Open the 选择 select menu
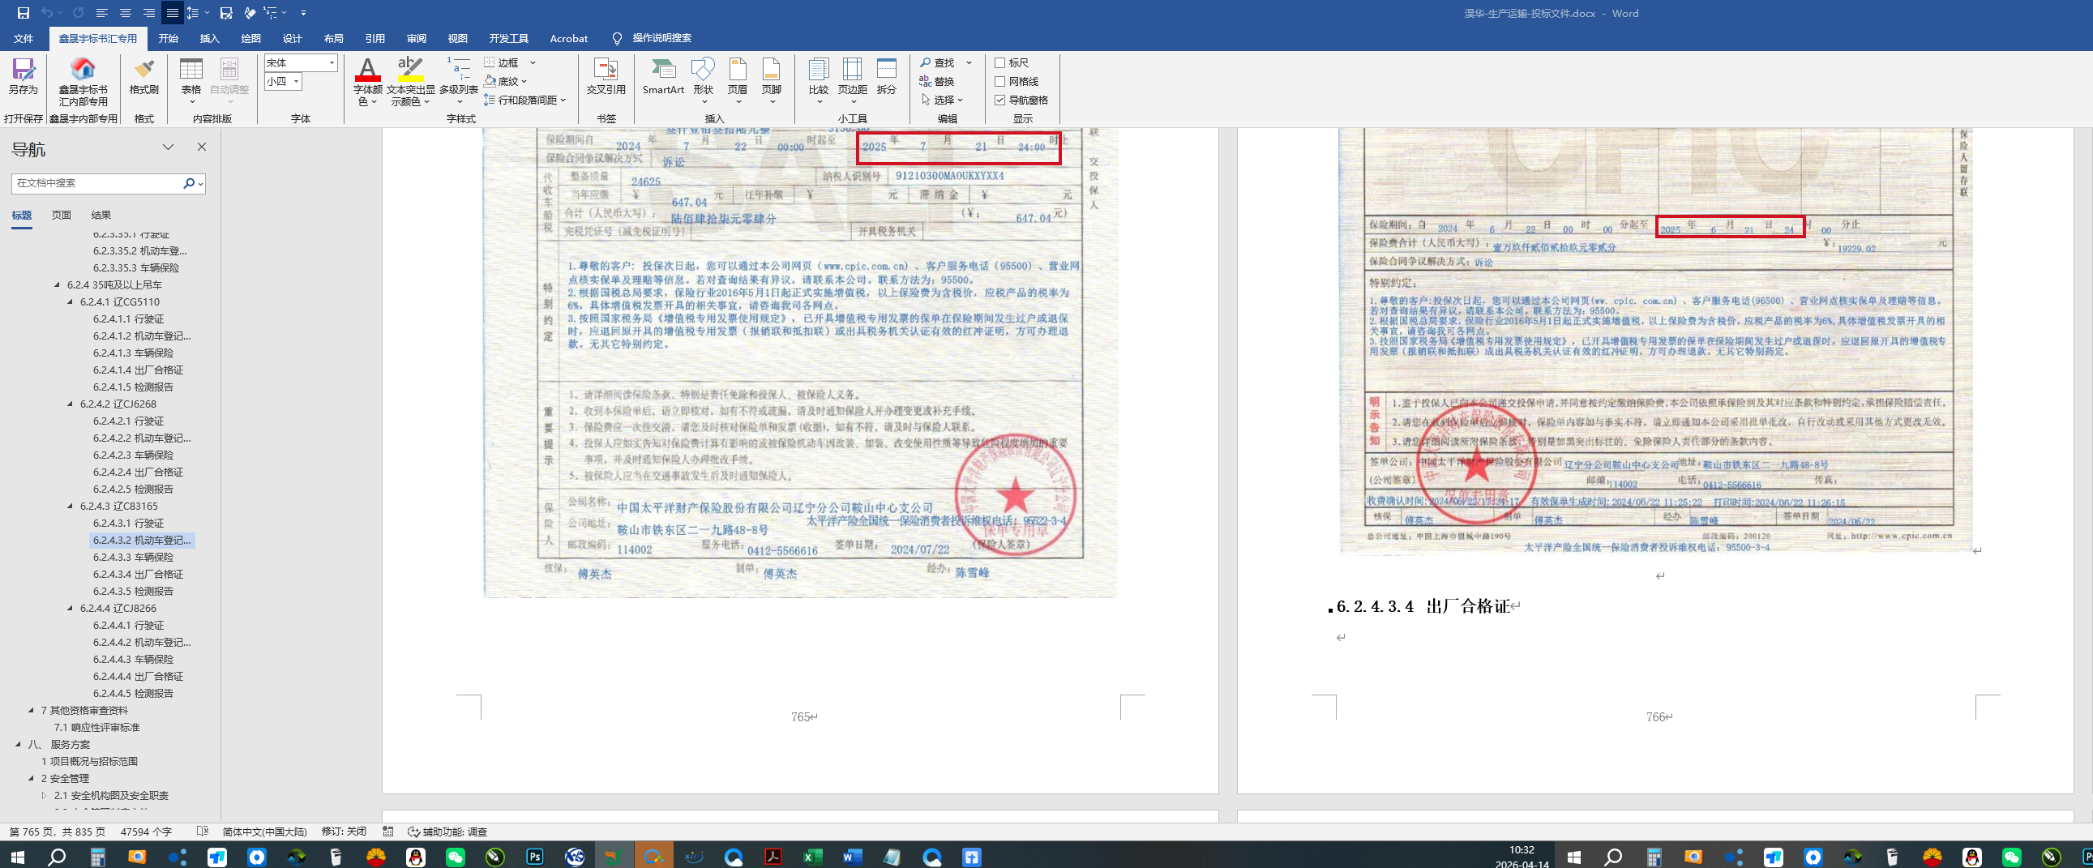2093x868 pixels. (x=943, y=100)
